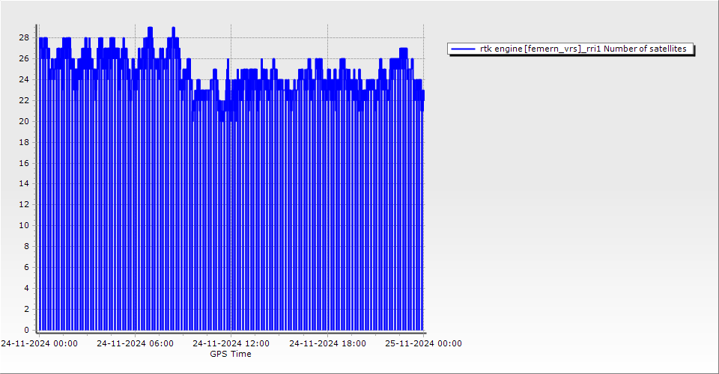Viewport: 719px width, 374px height.
Task: Select the blue line sample in the legend
Action: pos(463,49)
